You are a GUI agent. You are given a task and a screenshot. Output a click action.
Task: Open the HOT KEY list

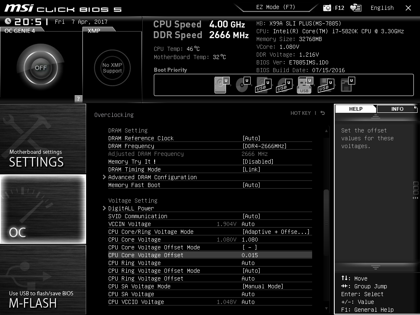301,113
